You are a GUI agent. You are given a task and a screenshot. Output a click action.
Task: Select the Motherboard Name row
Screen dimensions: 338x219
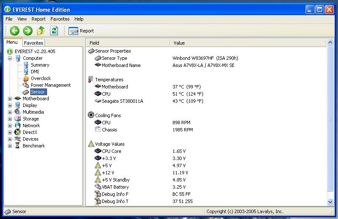click(206, 65)
